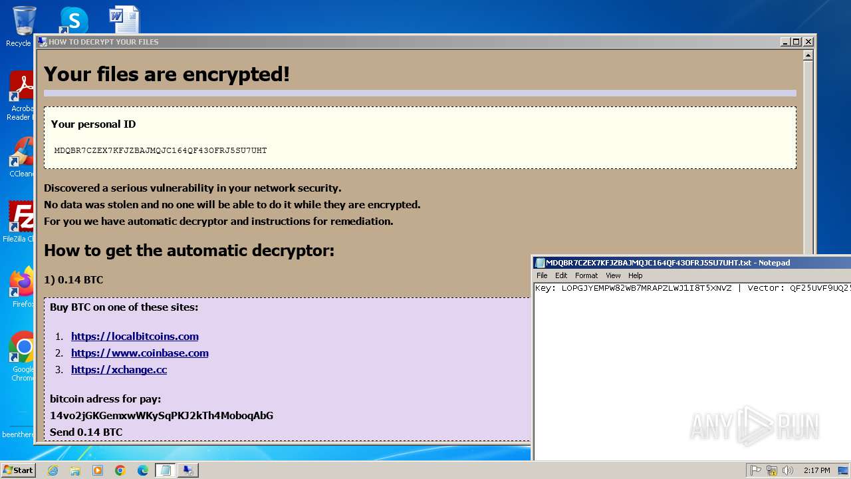Open Notepad's File menu
Image resolution: width=851 pixels, height=479 pixels.
(x=542, y=275)
